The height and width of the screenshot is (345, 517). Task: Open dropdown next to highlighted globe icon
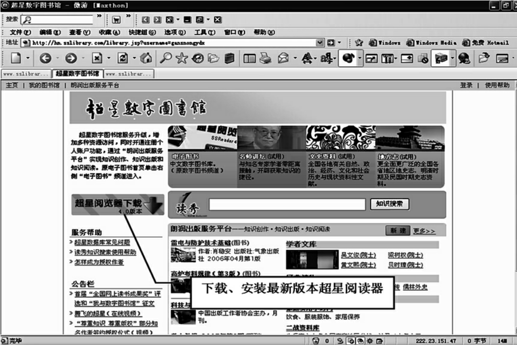coord(360,58)
